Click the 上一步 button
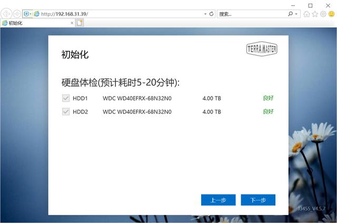The height and width of the screenshot is (223, 337). click(x=218, y=200)
